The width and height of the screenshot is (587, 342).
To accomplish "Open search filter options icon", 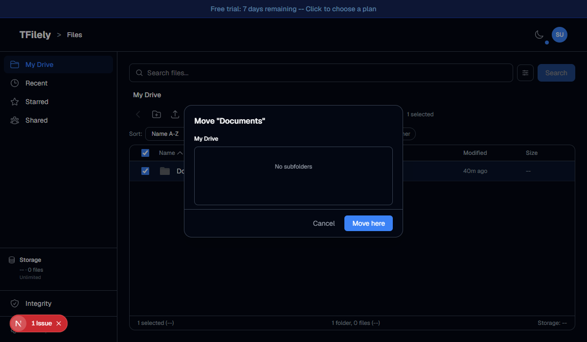I will pyautogui.click(x=525, y=73).
